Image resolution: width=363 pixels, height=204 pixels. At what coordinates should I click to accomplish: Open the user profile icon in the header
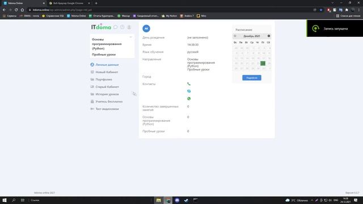tap(129, 27)
